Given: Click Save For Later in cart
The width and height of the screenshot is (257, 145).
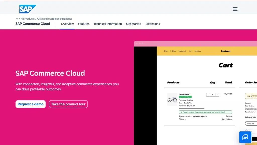Looking at the screenshot, I should 227,119.
